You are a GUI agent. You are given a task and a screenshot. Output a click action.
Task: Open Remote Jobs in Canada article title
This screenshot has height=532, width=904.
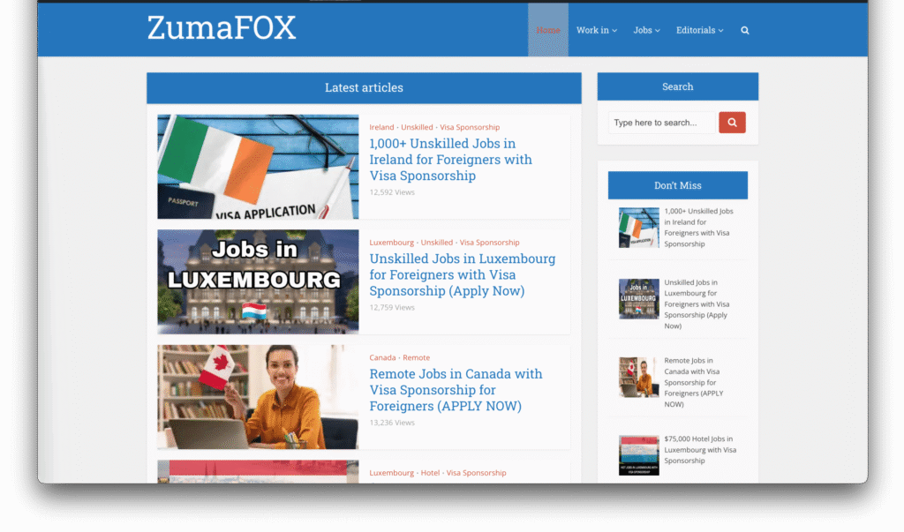pyautogui.click(x=456, y=390)
